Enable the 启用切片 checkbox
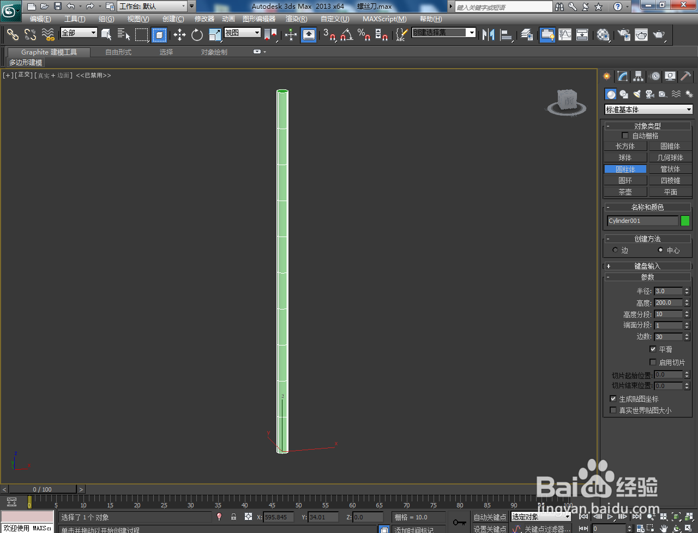698x533 pixels. click(653, 362)
